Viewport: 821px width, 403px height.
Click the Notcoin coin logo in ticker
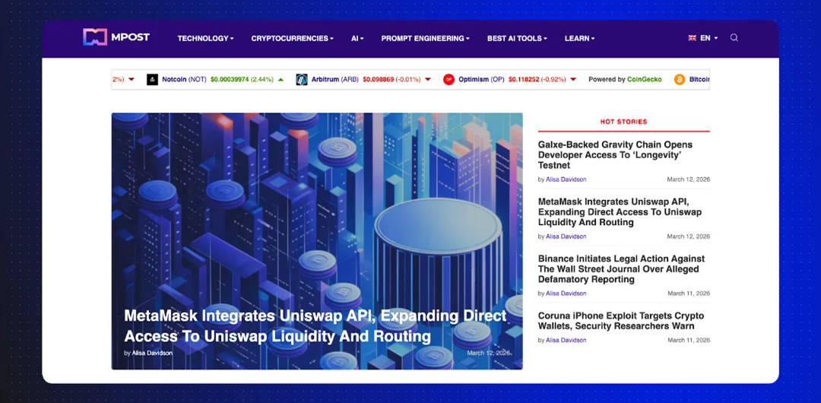pyautogui.click(x=152, y=80)
